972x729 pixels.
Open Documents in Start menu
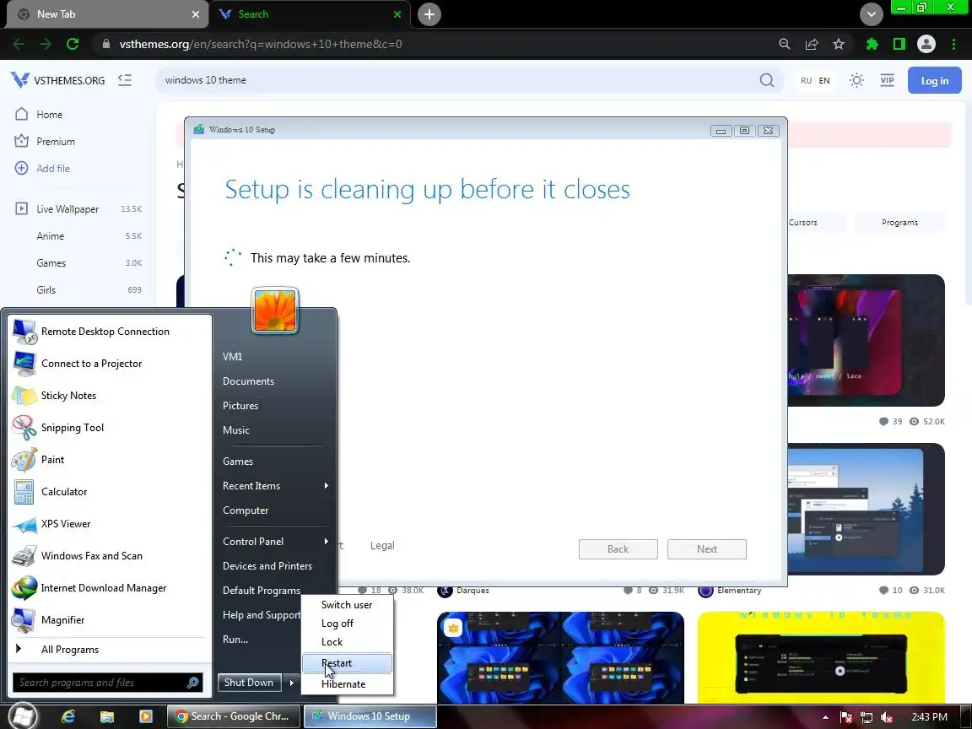point(248,381)
